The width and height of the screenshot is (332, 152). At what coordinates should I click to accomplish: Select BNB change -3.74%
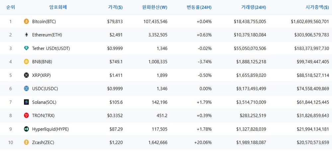coord(205,62)
